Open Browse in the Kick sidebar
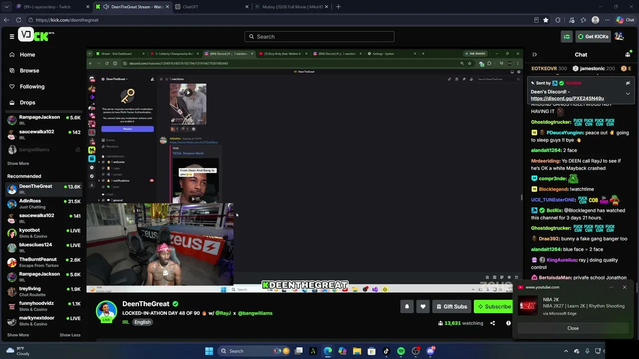The width and height of the screenshot is (639, 359). pyautogui.click(x=29, y=70)
